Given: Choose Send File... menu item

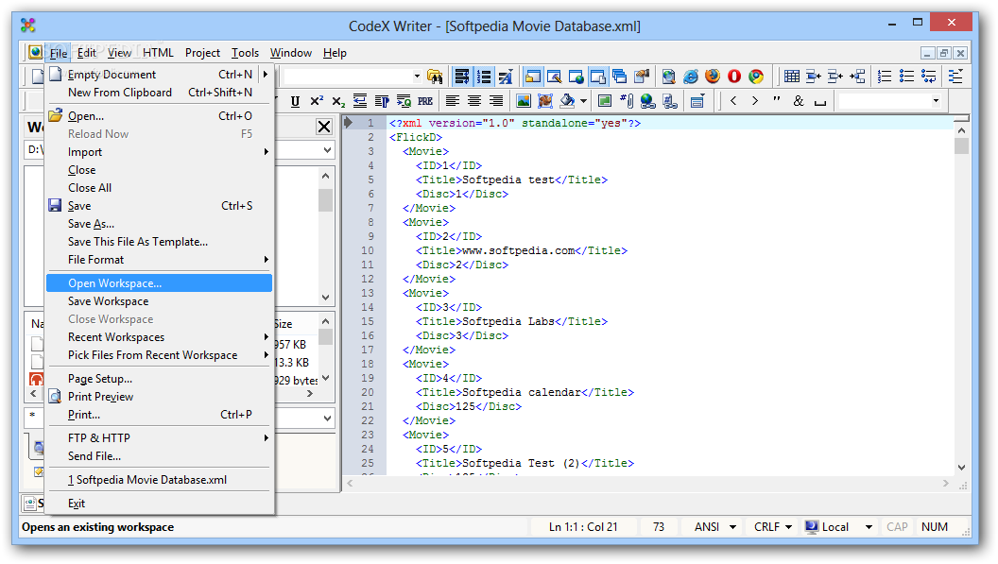Looking at the screenshot, I should click(159, 456).
